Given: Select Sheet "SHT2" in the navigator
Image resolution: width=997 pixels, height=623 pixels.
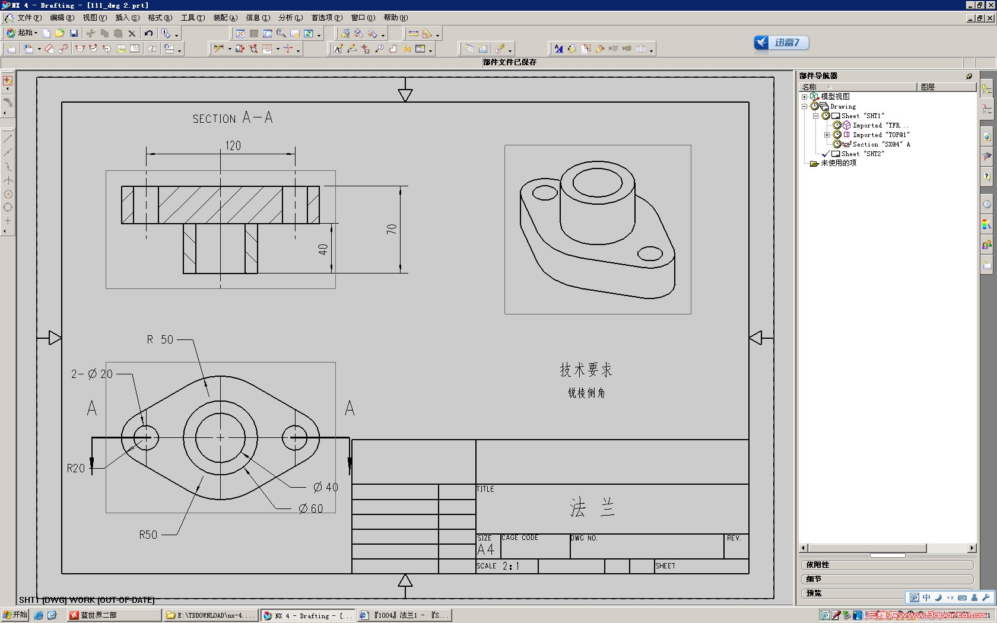Looking at the screenshot, I should tap(862, 154).
